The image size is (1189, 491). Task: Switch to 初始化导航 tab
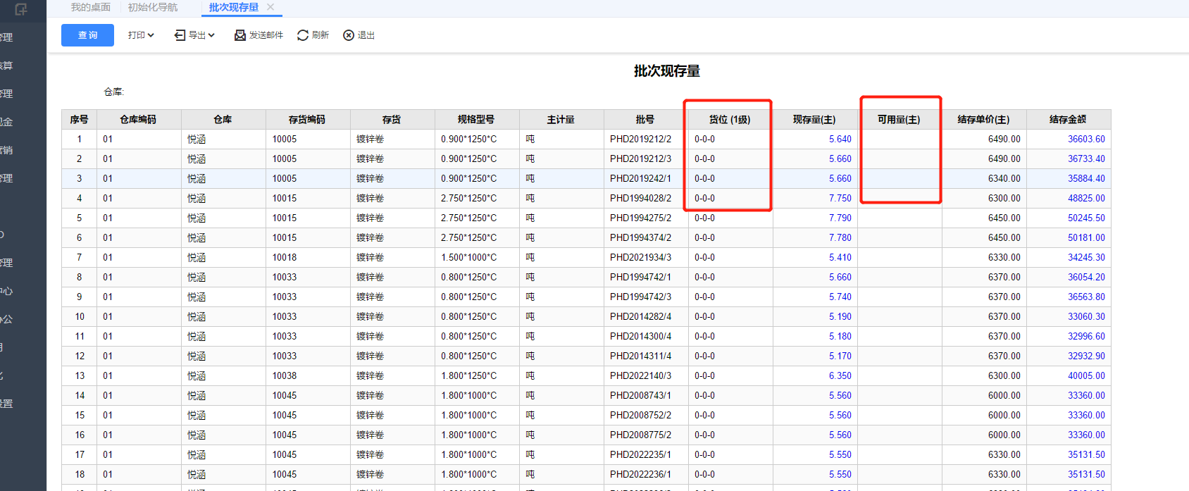(153, 7)
